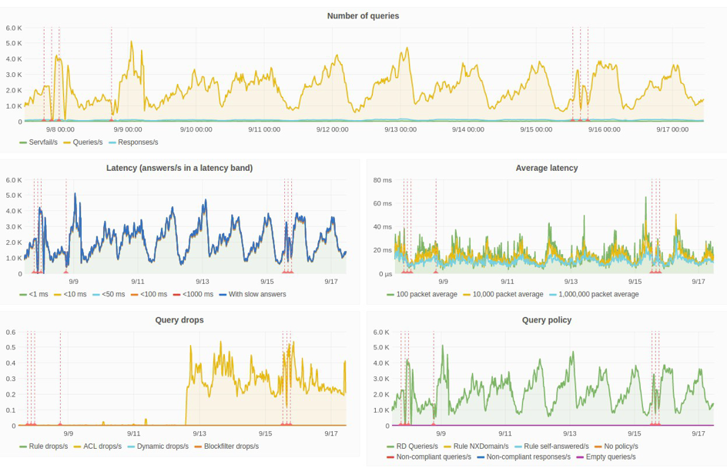Isolate the <1 ms latency series
This screenshot has width=727, height=468.
pyautogui.click(x=39, y=294)
